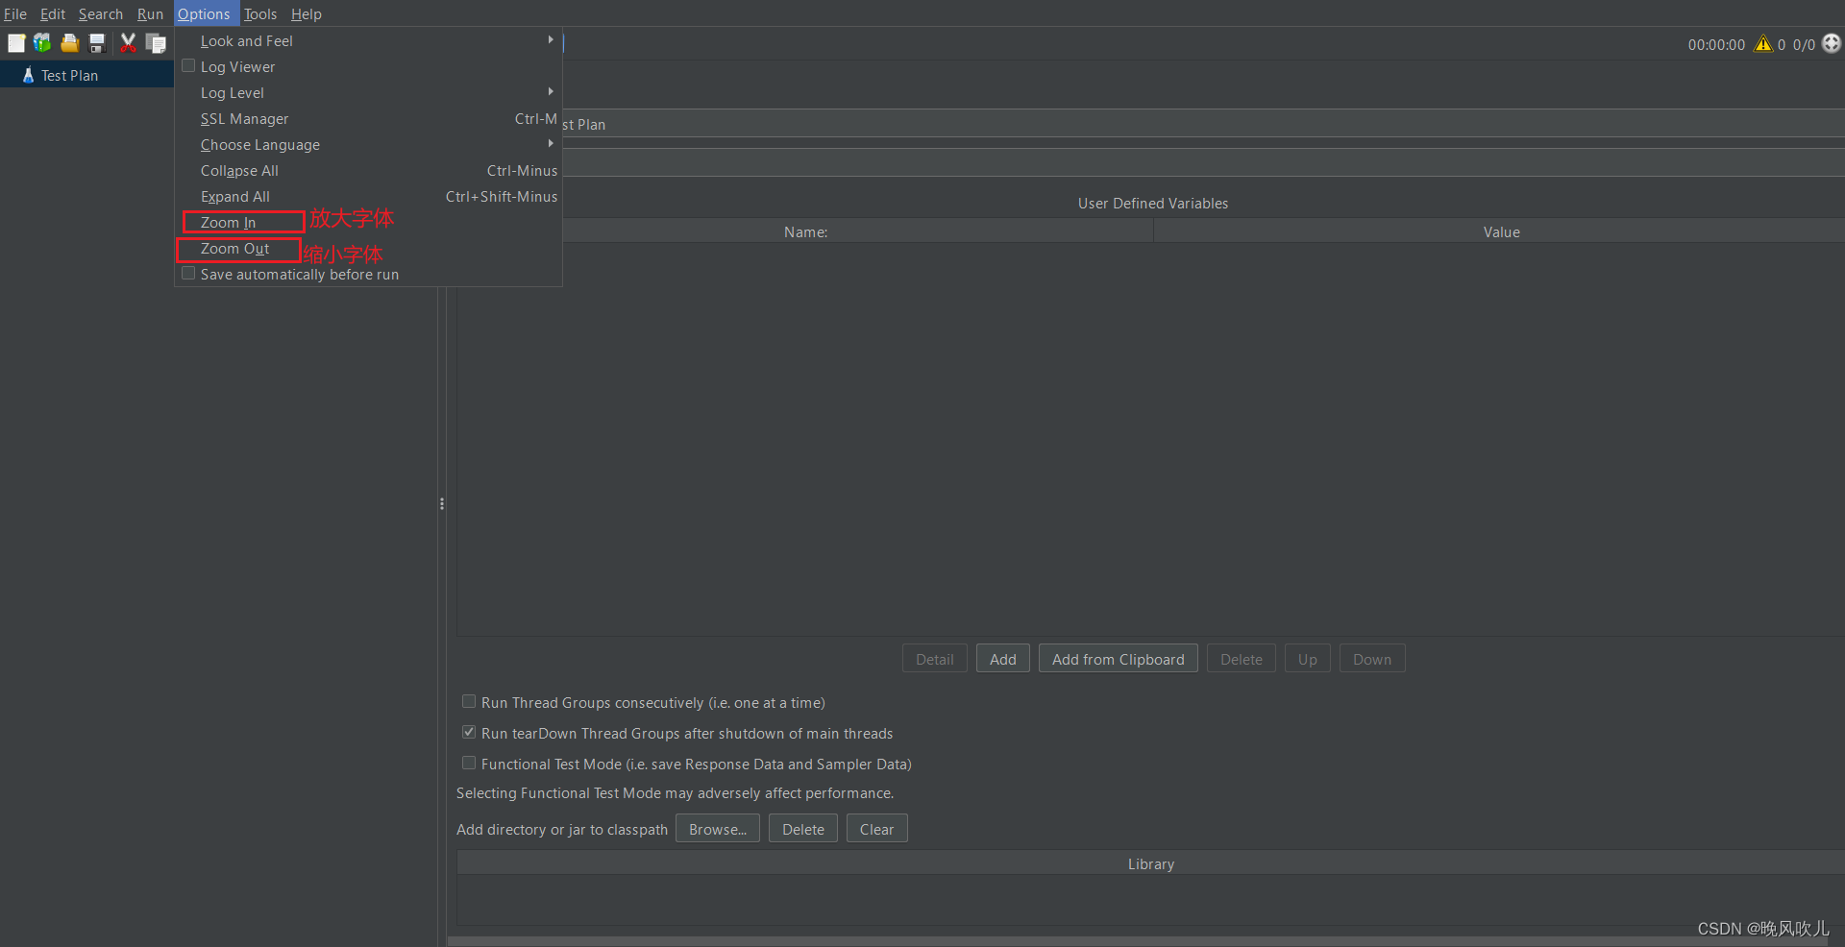Click the Cut scissors icon

[x=128, y=43]
